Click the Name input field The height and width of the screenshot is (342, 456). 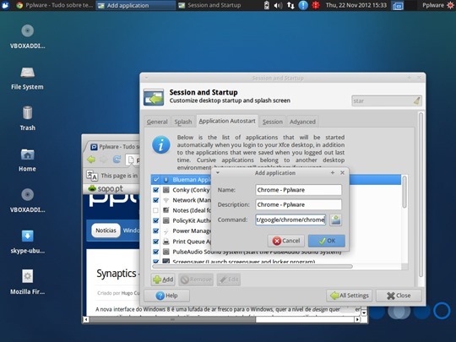click(298, 190)
